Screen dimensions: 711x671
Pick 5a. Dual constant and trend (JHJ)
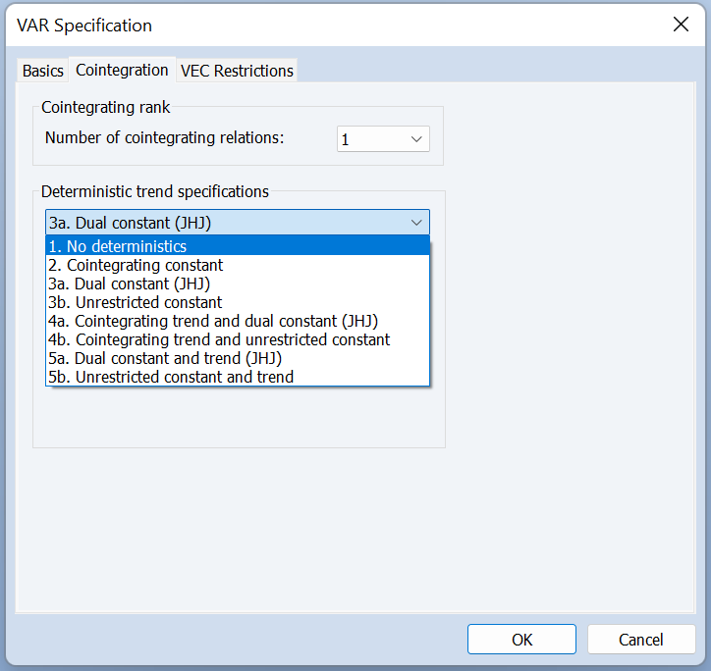(238, 358)
